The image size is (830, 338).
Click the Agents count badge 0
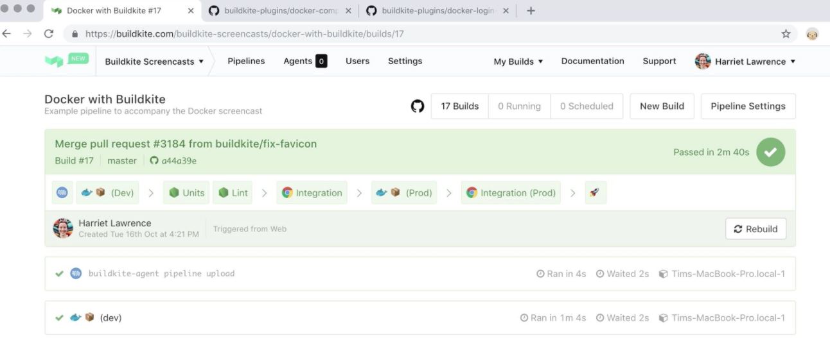(x=321, y=62)
